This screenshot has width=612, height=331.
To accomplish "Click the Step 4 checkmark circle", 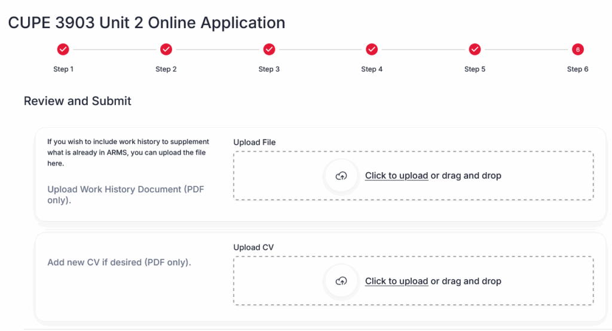I will click(x=372, y=50).
